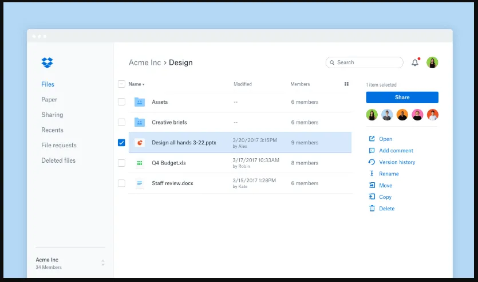478x282 pixels.
Task: Check the Assets row checkbox
Action: (x=121, y=102)
